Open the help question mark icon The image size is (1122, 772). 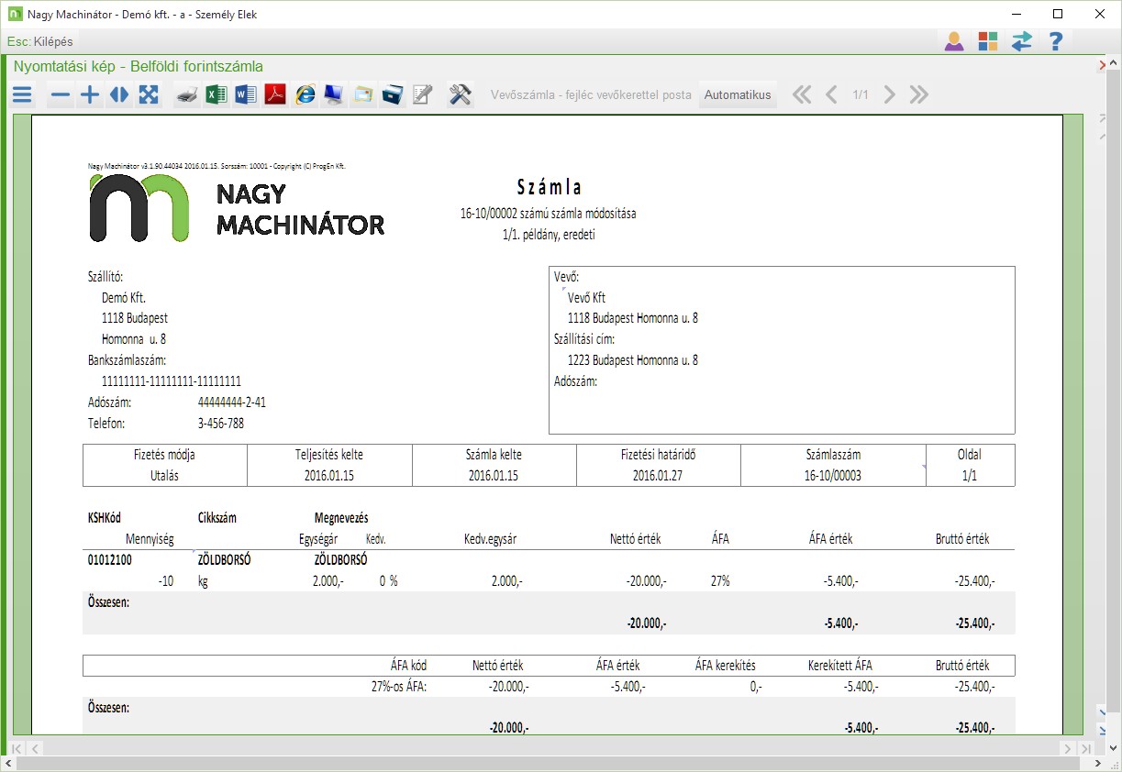pyautogui.click(x=1055, y=42)
